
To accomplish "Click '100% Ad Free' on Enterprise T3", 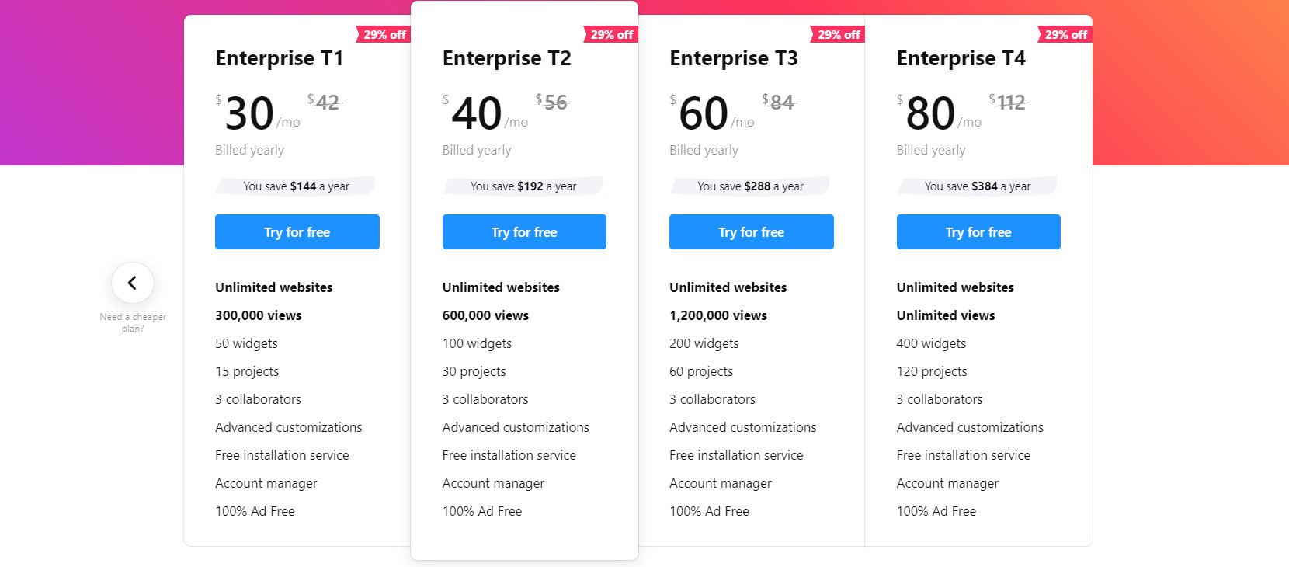I will click(x=709, y=511).
